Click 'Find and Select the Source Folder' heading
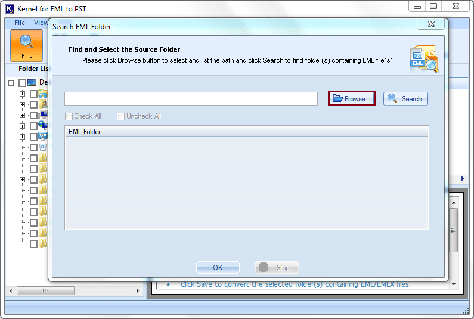The height and width of the screenshot is (319, 474). [x=124, y=49]
